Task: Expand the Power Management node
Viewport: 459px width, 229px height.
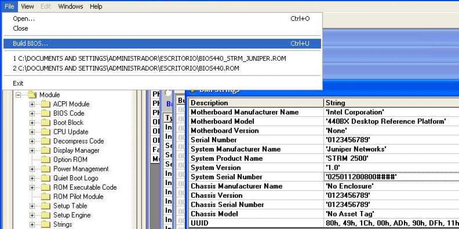Action: 32,169
